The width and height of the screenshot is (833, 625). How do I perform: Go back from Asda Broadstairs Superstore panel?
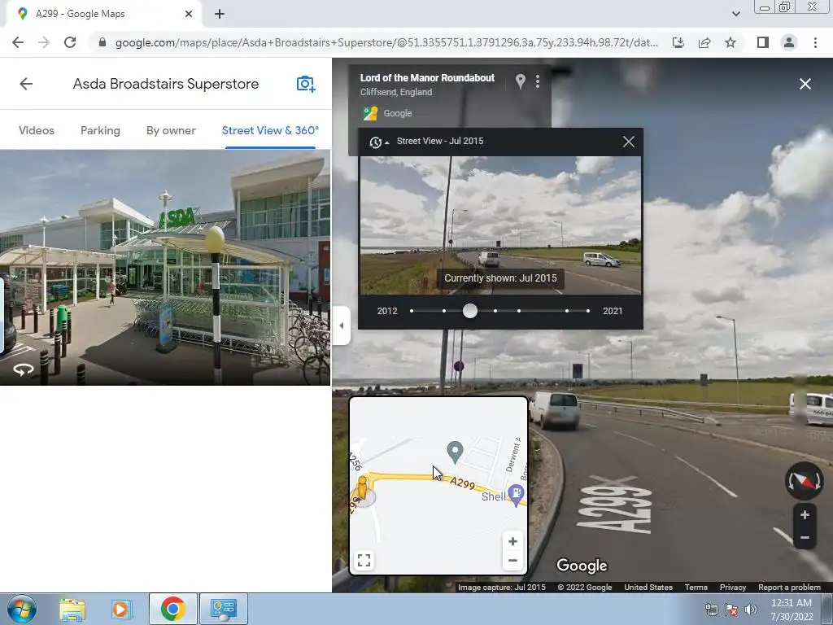click(26, 84)
